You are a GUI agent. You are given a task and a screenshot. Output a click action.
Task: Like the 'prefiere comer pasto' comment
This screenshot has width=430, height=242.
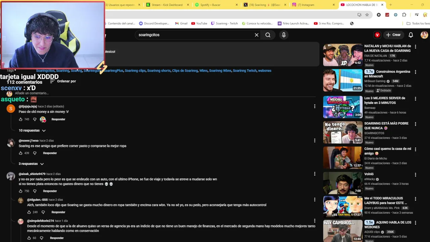coord(20,153)
